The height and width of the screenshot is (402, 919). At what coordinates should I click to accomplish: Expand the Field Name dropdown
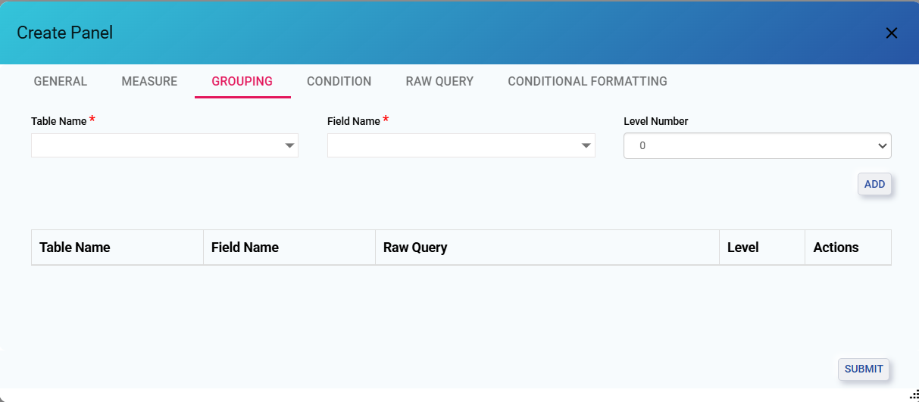tap(461, 145)
